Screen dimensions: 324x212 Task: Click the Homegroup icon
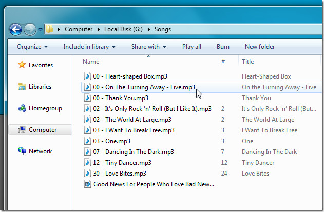[x=22, y=108]
